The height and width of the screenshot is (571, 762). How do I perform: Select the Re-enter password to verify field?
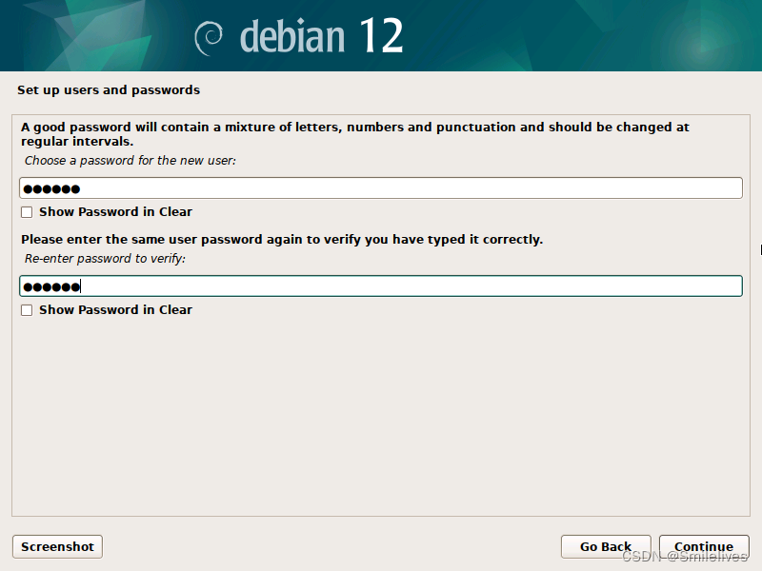click(x=381, y=285)
